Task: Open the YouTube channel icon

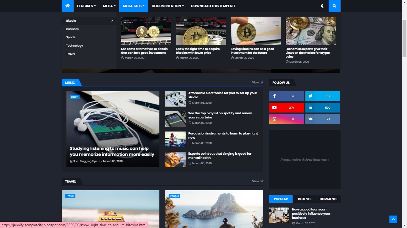Action: click(x=286, y=107)
